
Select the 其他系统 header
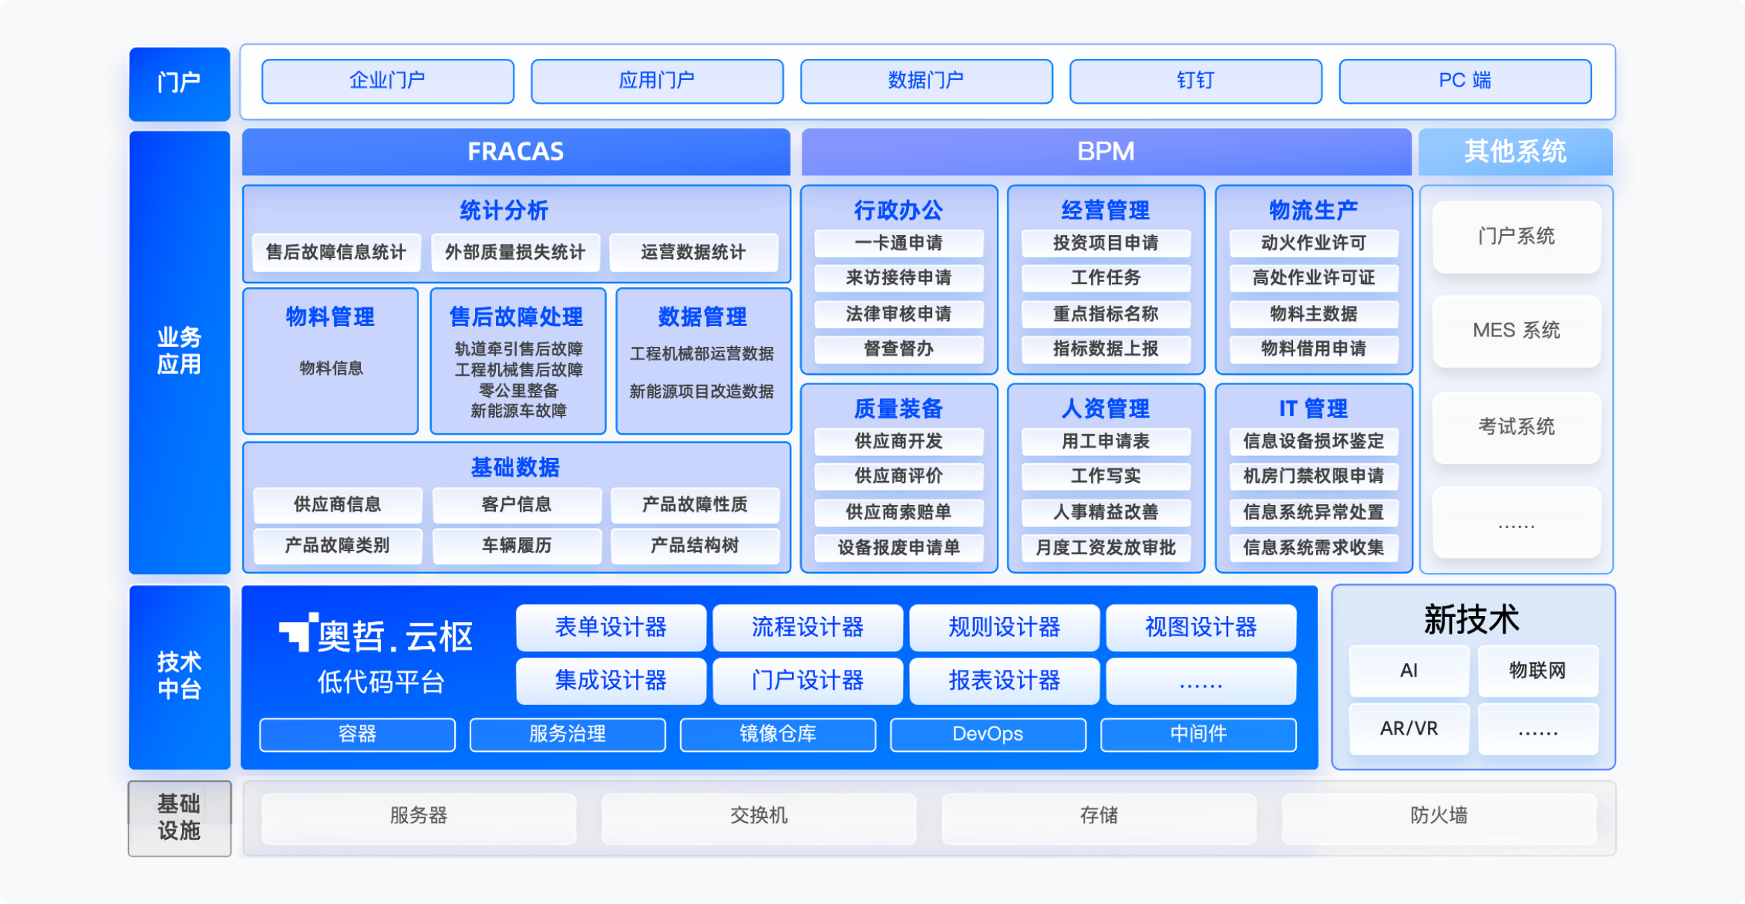tap(1515, 151)
